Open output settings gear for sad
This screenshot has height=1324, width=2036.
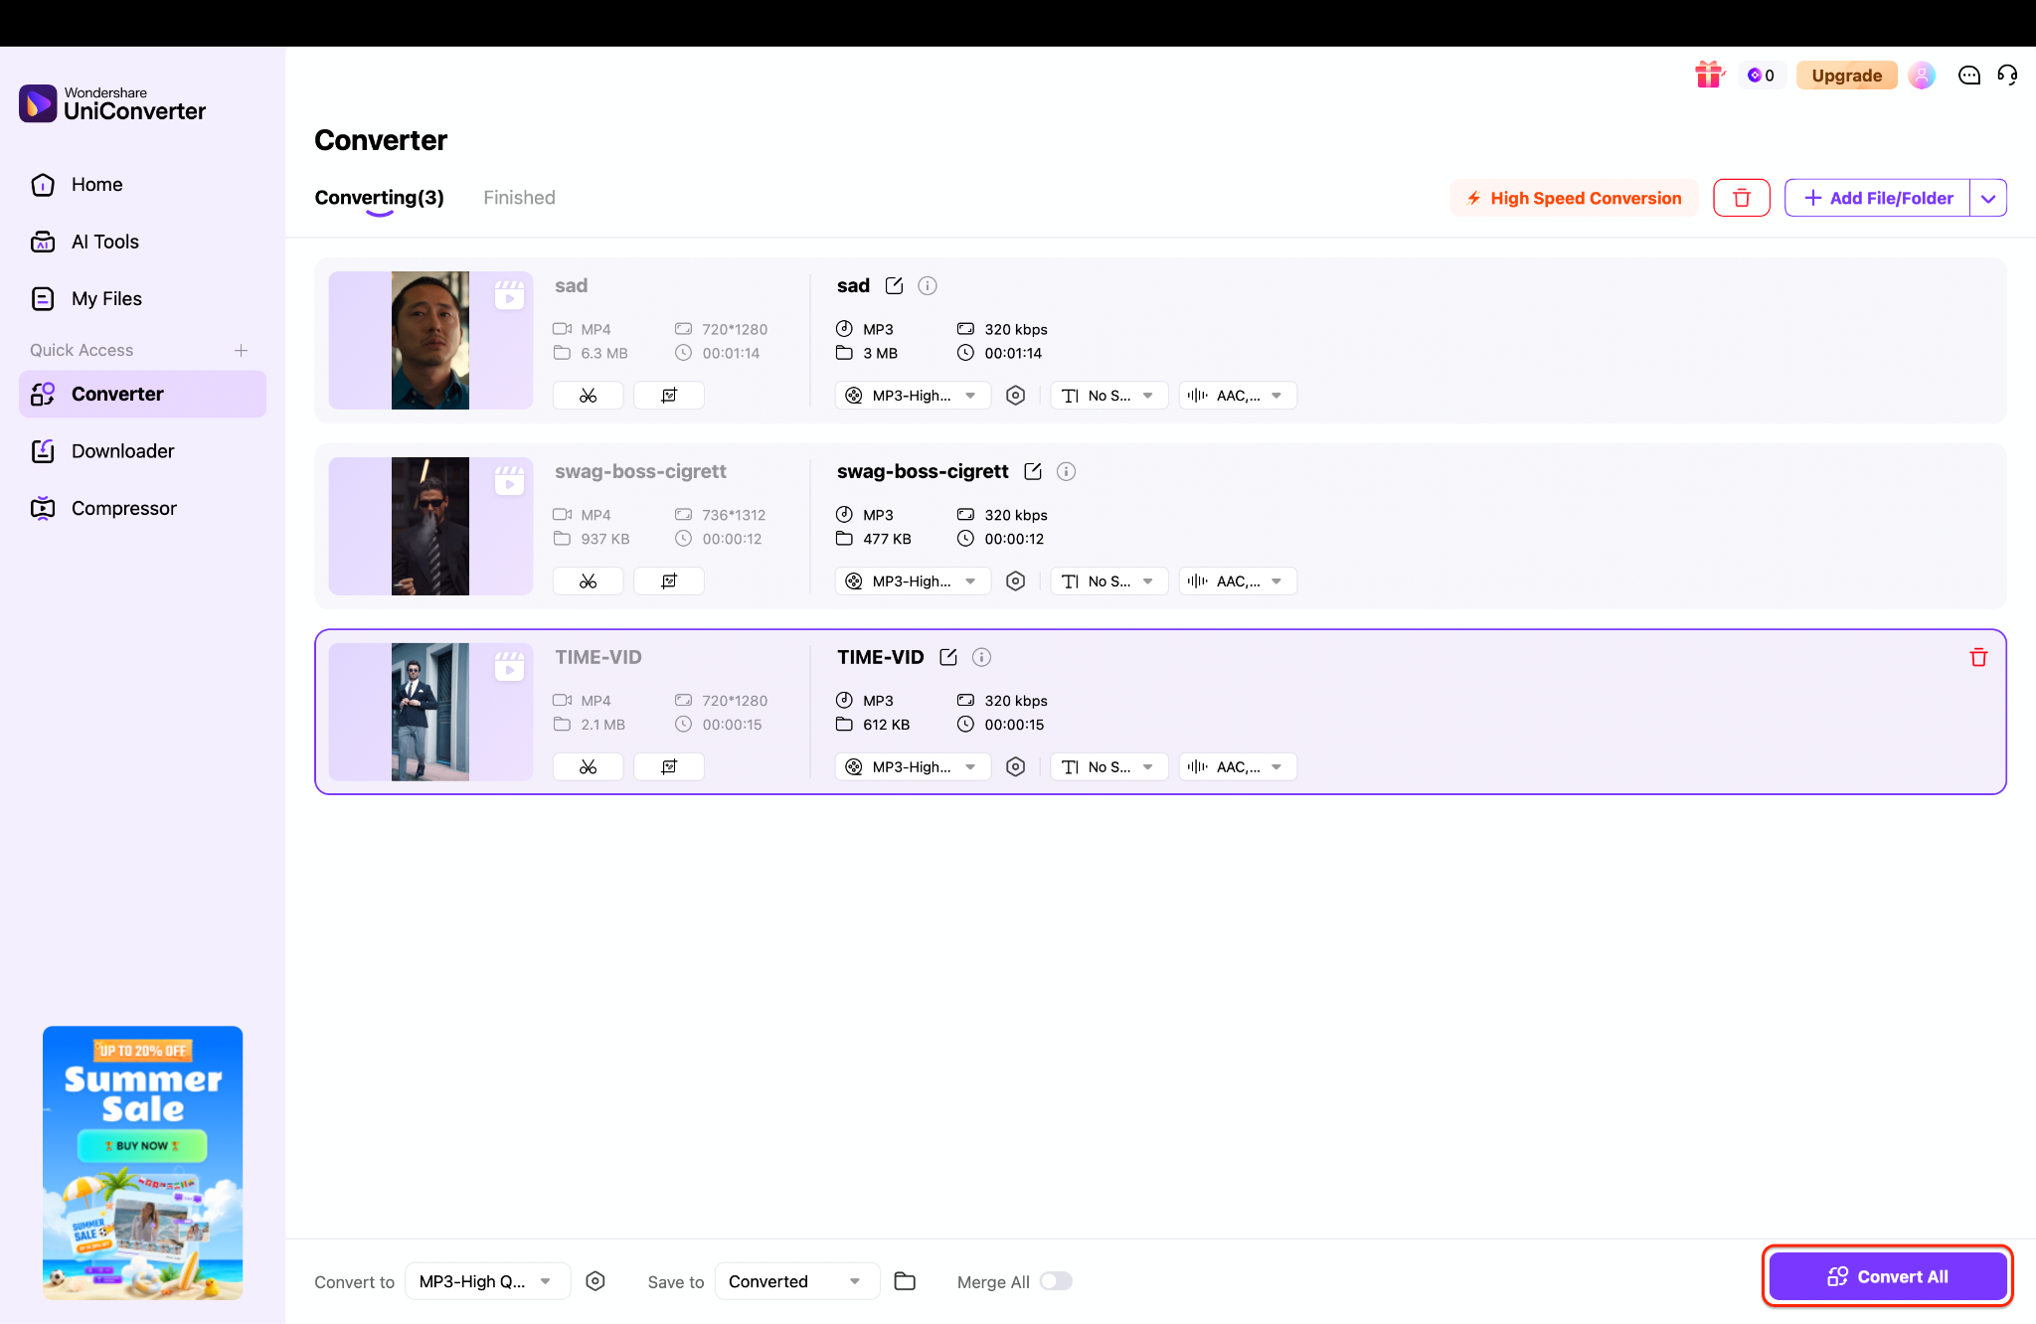coord(1015,396)
